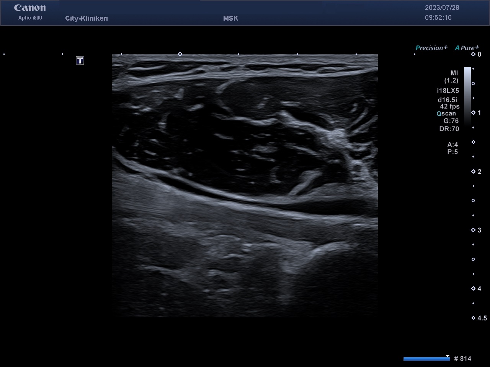Click the frame counter # 814
The height and width of the screenshot is (367, 490).
462,359
